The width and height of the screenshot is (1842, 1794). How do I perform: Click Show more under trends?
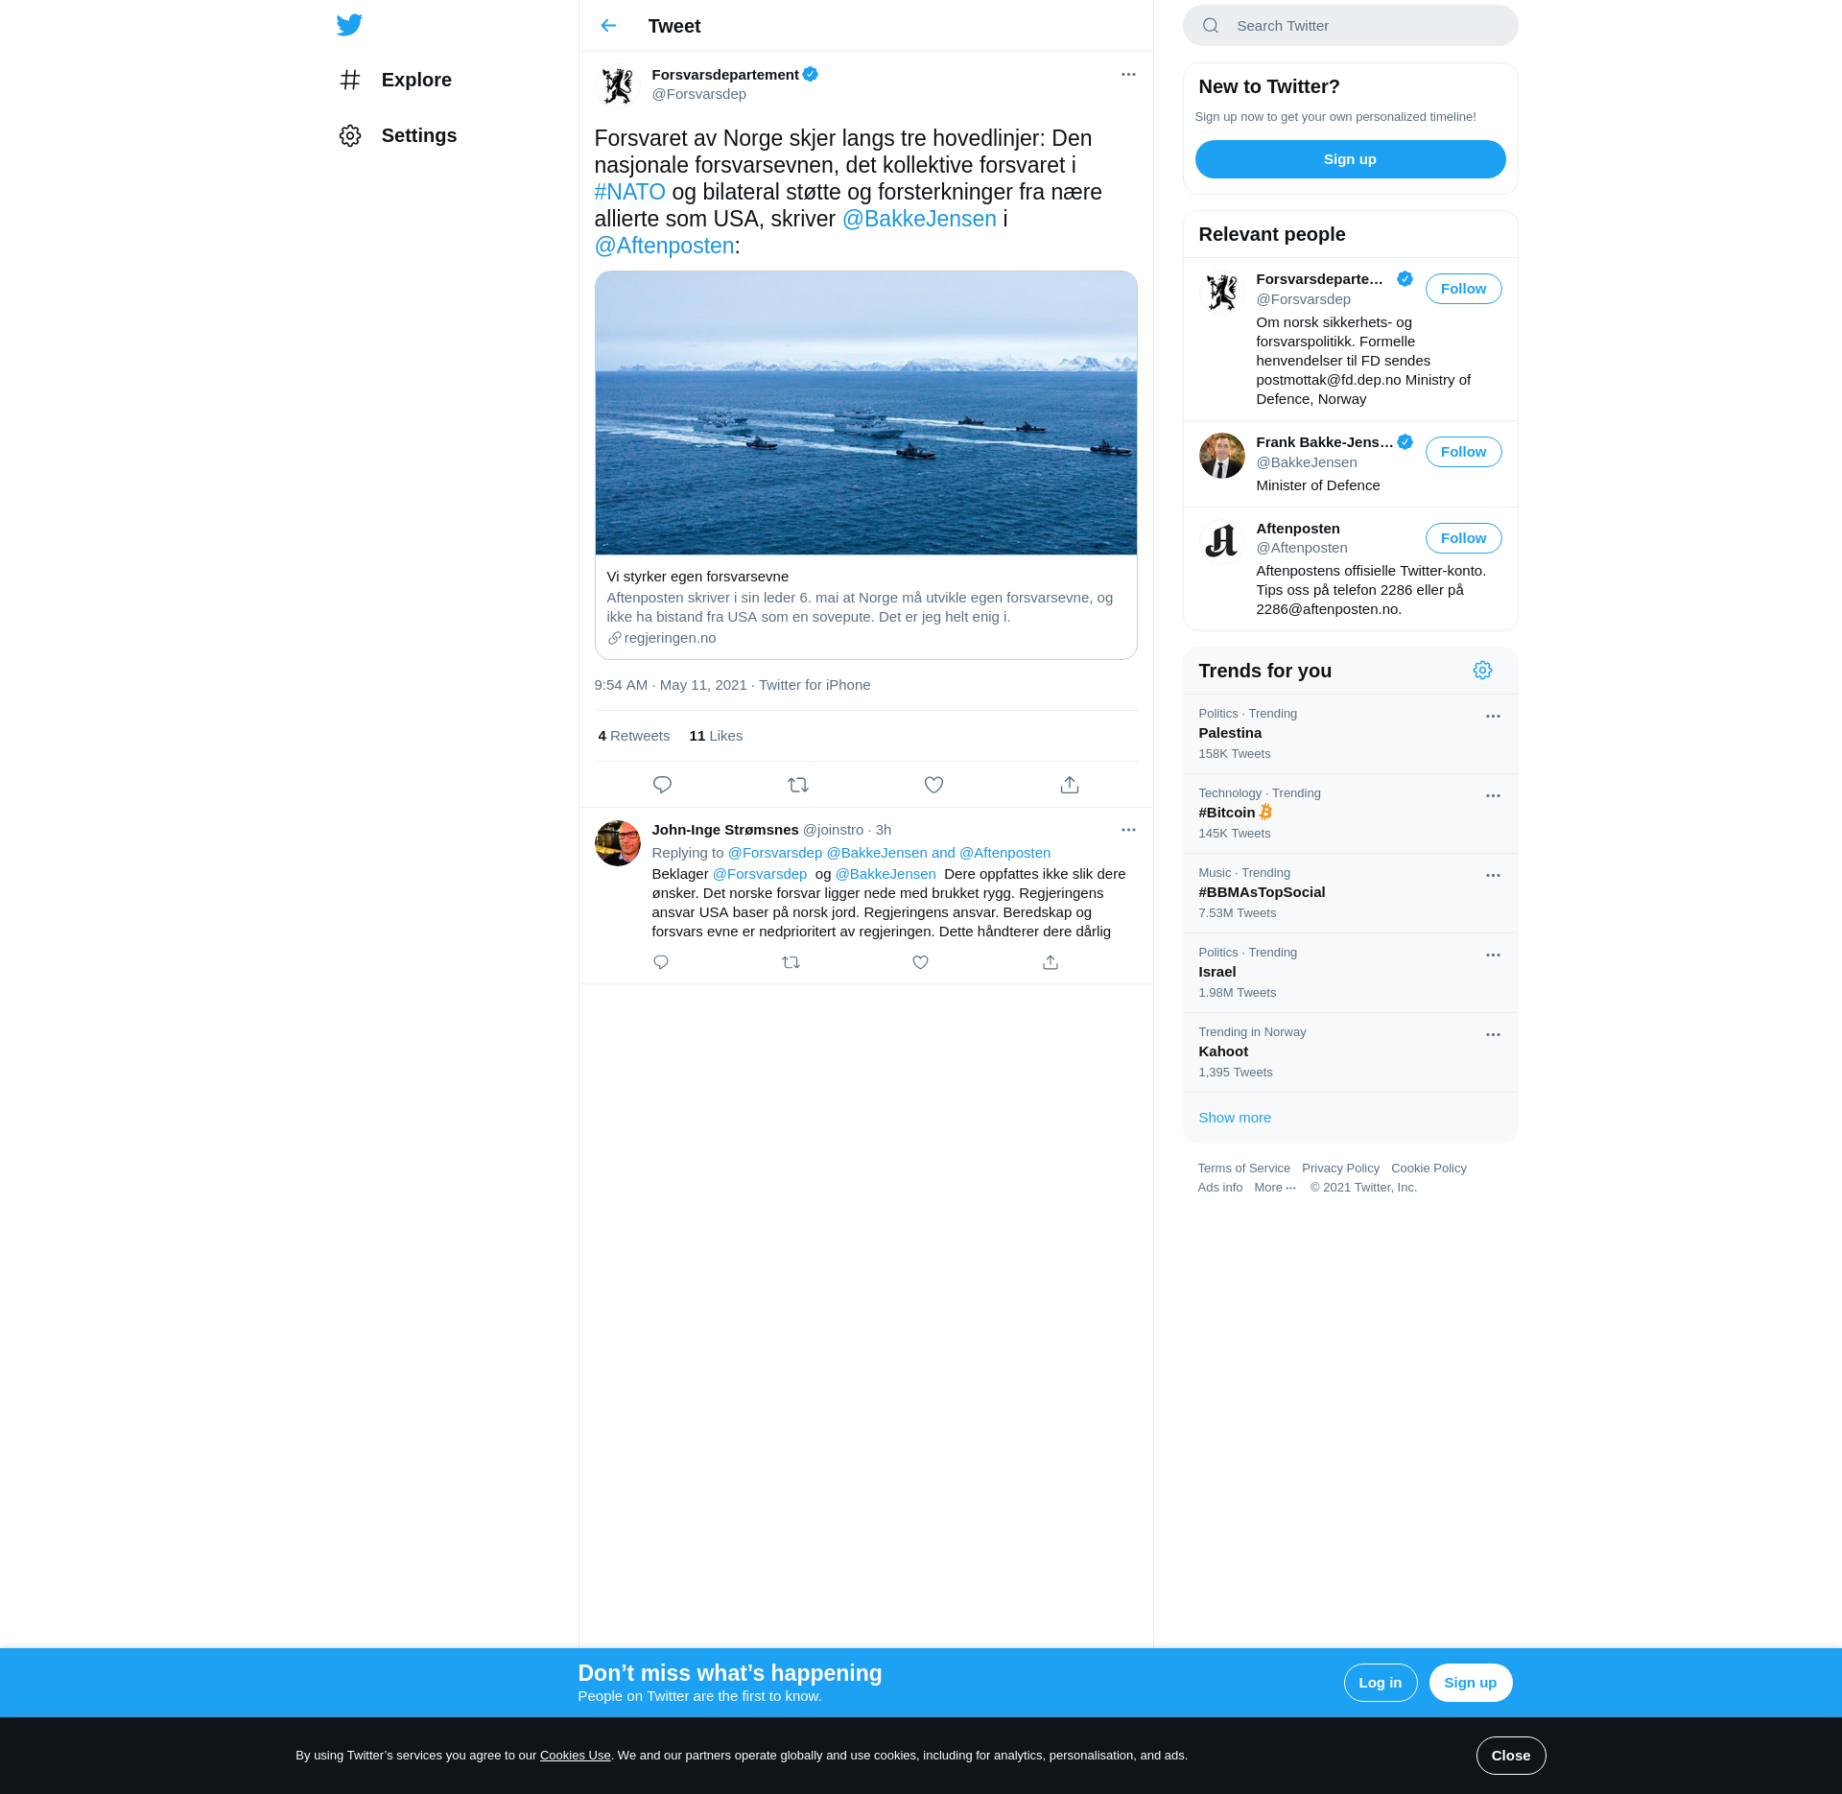point(1235,1118)
